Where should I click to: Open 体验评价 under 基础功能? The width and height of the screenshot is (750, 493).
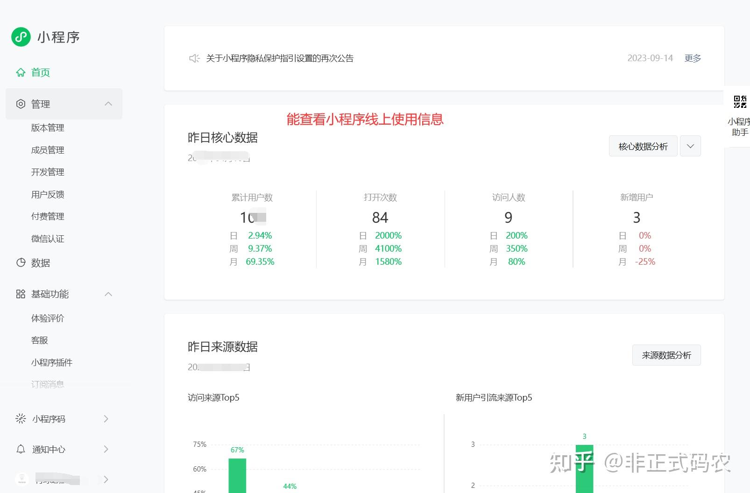(48, 318)
